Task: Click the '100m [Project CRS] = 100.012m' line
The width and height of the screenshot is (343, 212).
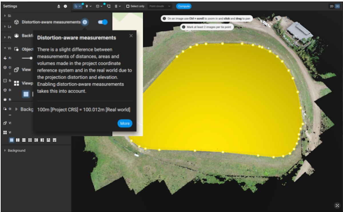Action: (84, 109)
